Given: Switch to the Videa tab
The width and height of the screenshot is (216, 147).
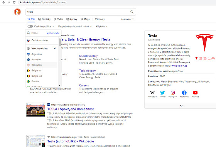Looking at the screenshot, I should [59, 19].
